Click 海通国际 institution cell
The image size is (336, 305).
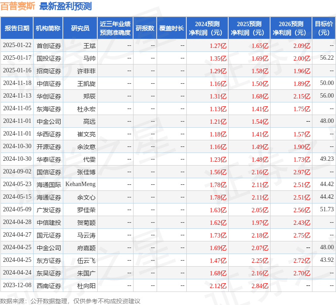[x=49, y=185]
